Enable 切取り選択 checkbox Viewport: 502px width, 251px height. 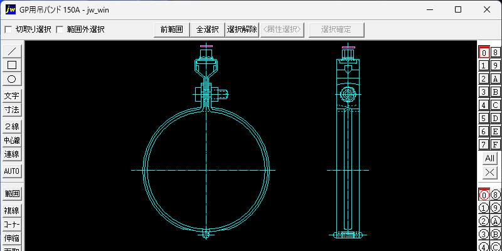[8, 29]
